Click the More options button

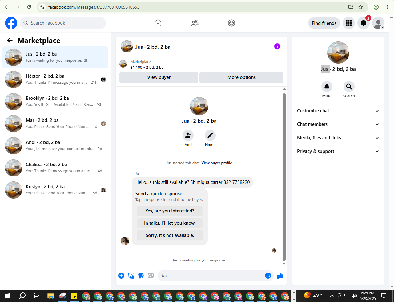point(242,77)
